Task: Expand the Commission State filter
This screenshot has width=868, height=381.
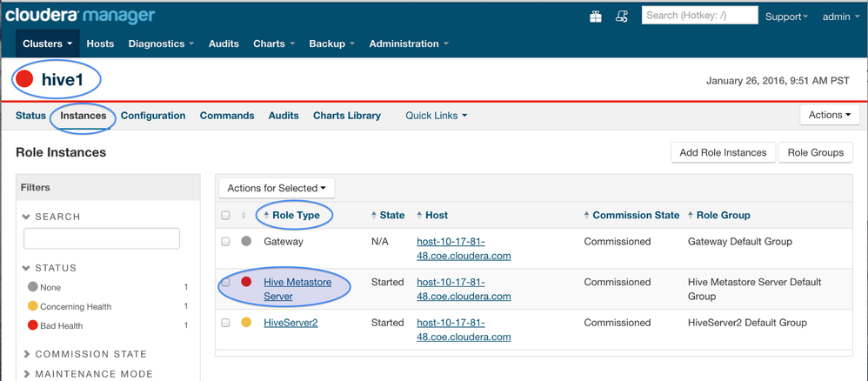Action: [90, 354]
